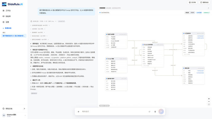212x119 pixels.
Task: Click the prompt_project_ref edge label
Action: pos(173,49)
